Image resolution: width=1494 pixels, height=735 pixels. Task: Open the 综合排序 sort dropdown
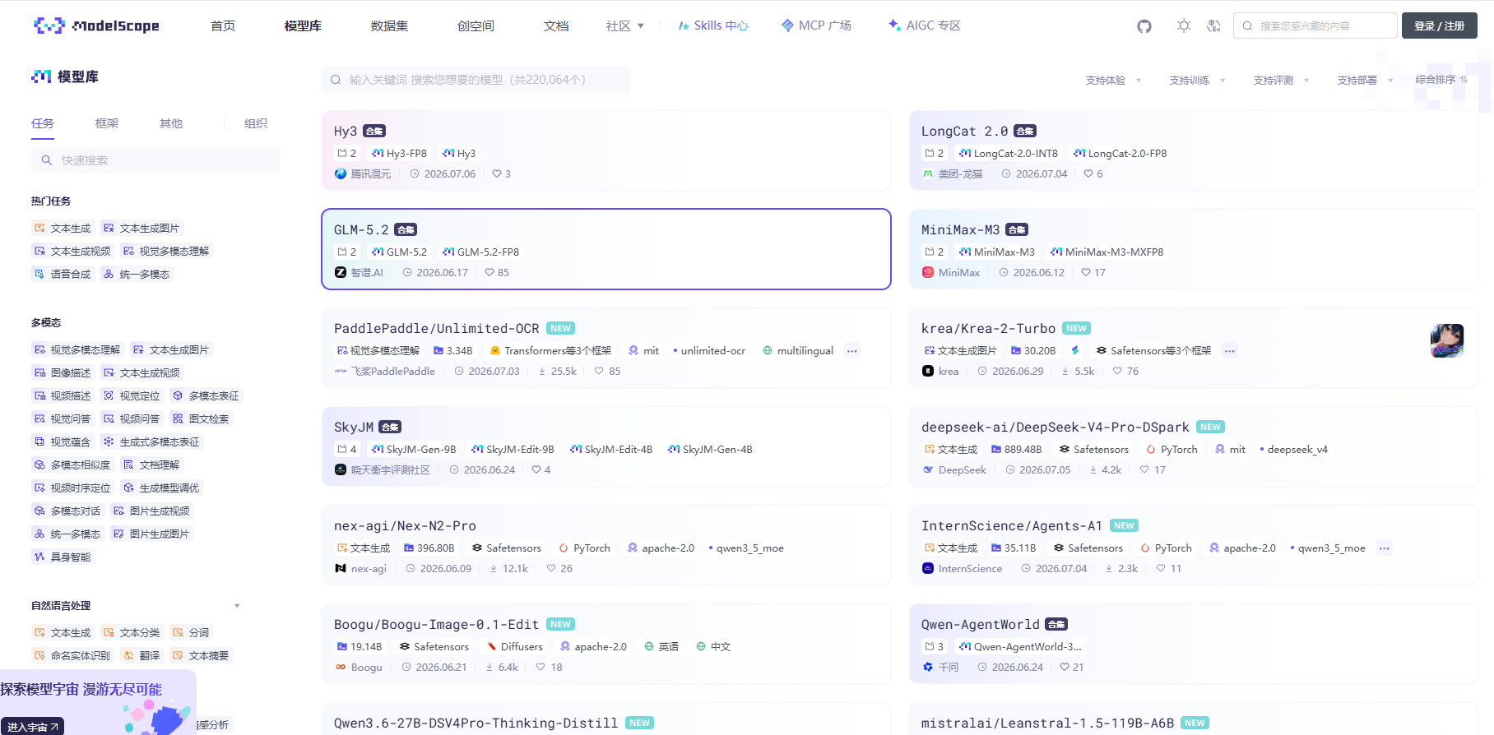click(1442, 80)
